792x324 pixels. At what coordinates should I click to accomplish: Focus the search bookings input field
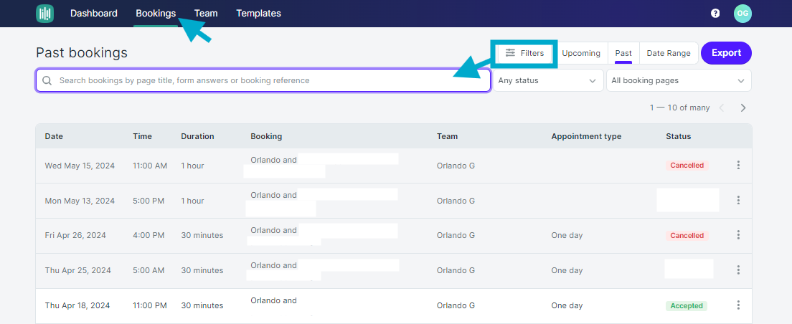(x=263, y=80)
